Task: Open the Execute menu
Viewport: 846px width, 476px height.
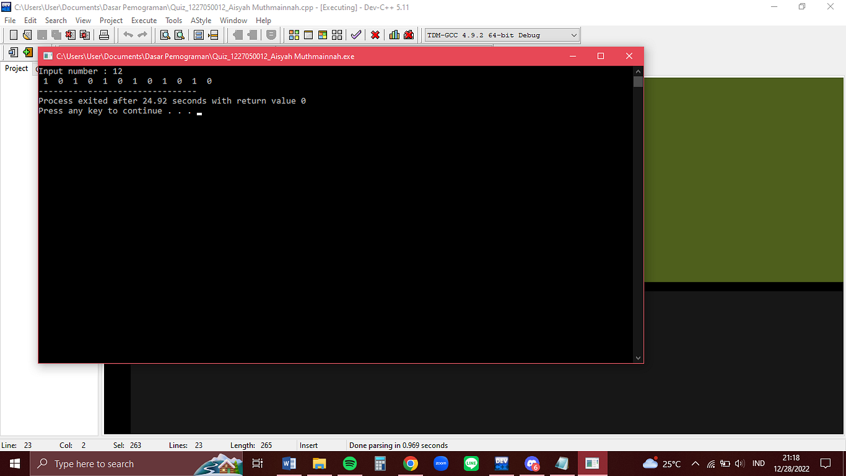Action: click(x=144, y=20)
